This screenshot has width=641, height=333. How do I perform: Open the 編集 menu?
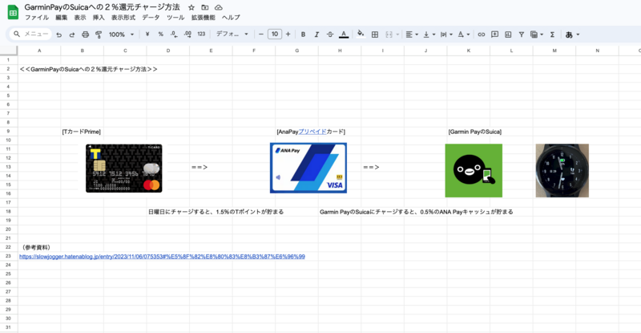point(62,18)
